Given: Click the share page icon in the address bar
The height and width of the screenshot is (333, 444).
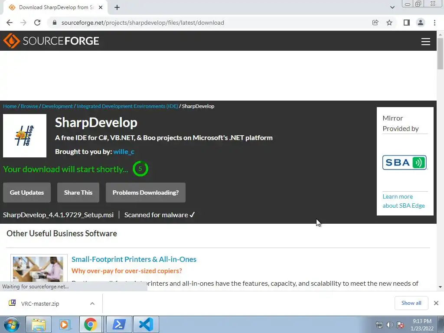Looking at the screenshot, I should [x=375, y=23].
